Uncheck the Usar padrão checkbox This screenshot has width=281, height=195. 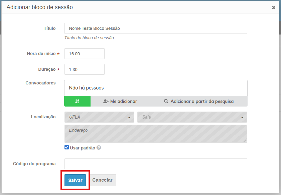tap(67, 147)
